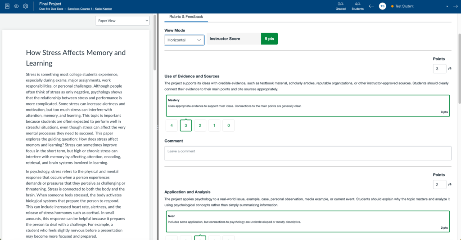The width and height of the screenshot is (461, 240).
Task: Click the document preview scrollbar
Action: click(155, 43)
